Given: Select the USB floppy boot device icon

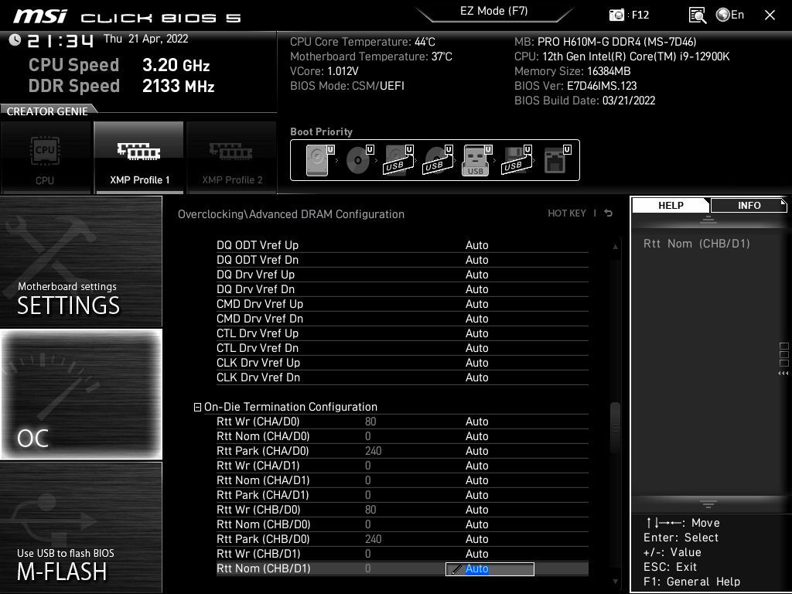Looking at the screenshot, I should tap(517, 160).
